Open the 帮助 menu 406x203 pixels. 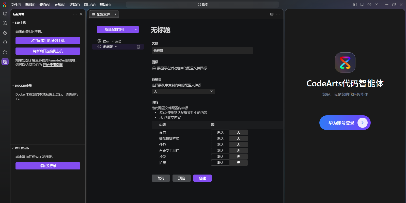point(105,5)
